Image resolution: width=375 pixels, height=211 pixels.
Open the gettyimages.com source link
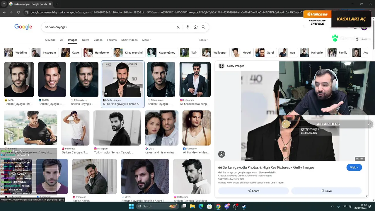point(247,172)
